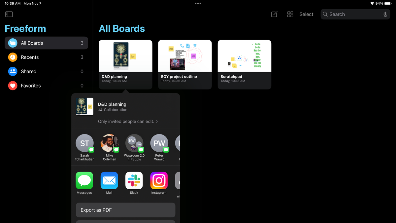Viewport: 396px width, 223px height.
Task: Toggle the sidebar using the panel icon
Action: 9,14
